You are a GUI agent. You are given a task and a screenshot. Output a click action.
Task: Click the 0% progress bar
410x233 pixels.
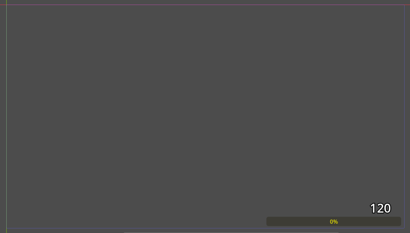point(334,221)
